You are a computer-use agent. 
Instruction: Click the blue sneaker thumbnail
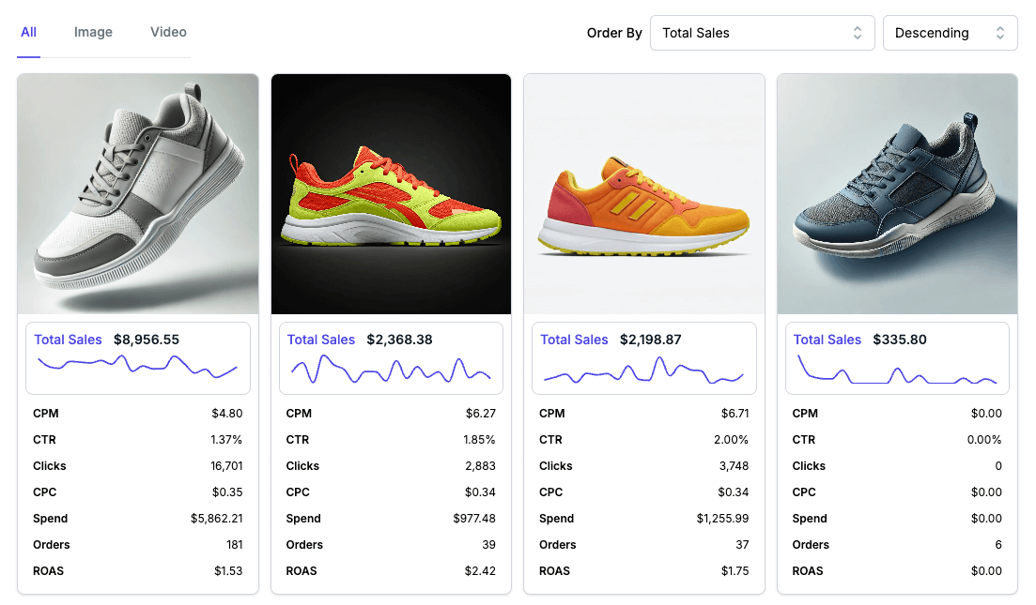(897, 193)
